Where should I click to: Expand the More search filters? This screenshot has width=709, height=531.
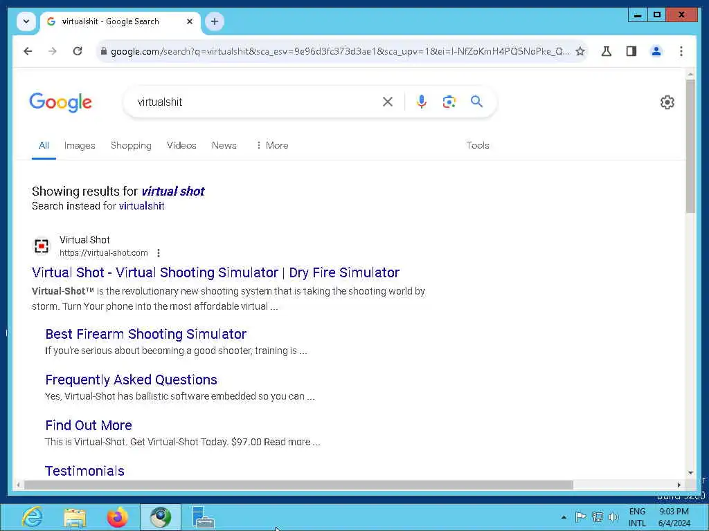272,145
